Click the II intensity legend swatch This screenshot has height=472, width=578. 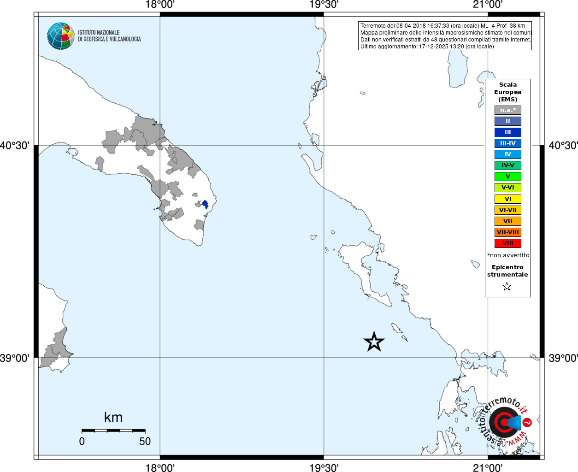pos(508,121)
